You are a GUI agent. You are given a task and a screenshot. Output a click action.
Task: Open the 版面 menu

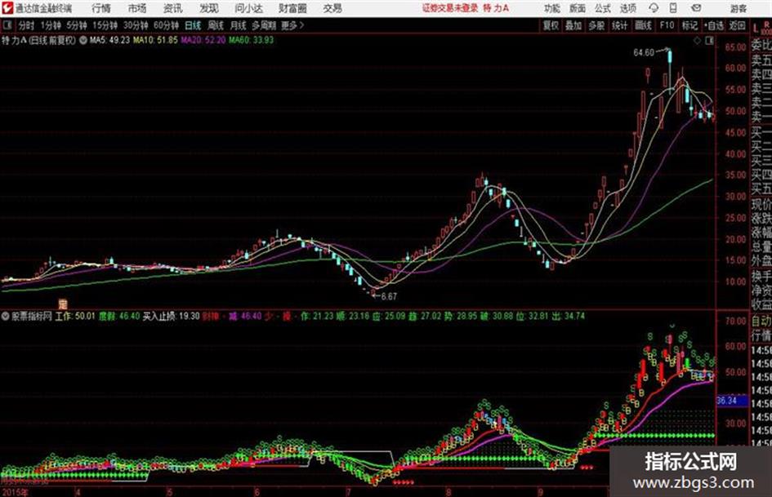pos(577,8)
